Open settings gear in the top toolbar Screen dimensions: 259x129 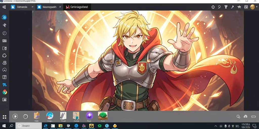coord(213,7)
